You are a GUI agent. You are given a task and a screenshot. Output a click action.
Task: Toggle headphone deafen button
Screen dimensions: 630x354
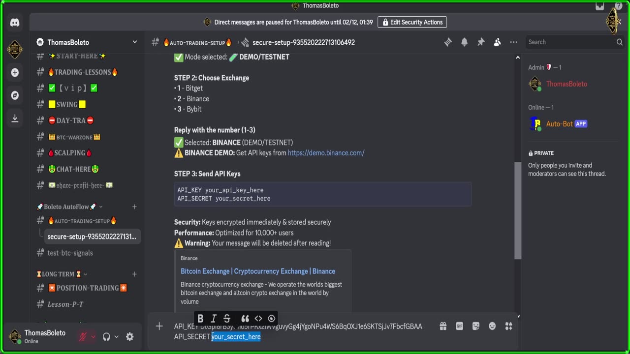pos(106,337)
